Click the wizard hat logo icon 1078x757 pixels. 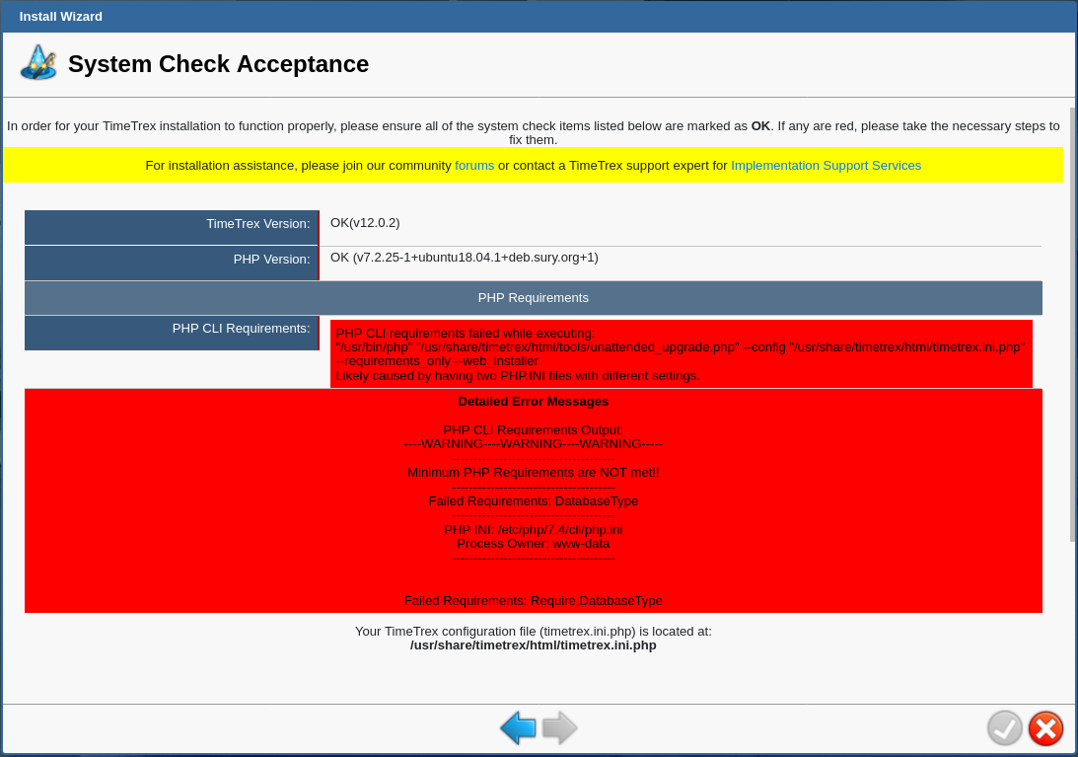(38, 63)
